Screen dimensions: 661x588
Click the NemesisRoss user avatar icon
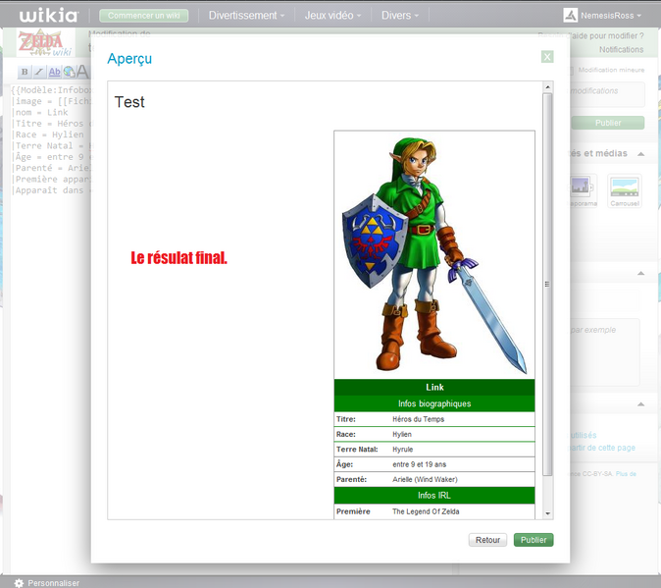(571, 16)
